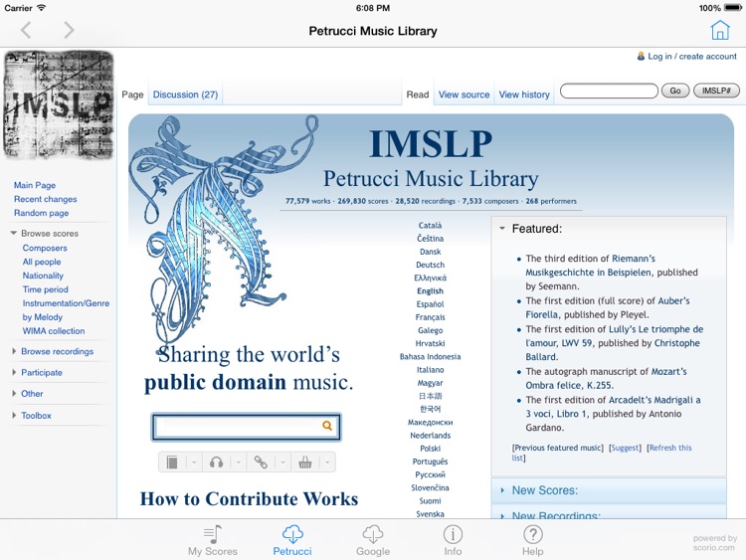
Task: Select the Español language link
Action: click(430, 304)
